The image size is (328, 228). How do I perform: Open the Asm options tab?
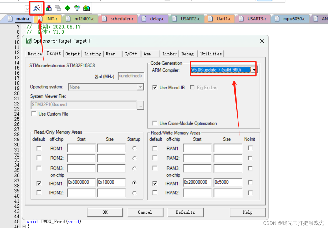click(x=147, y=54)
